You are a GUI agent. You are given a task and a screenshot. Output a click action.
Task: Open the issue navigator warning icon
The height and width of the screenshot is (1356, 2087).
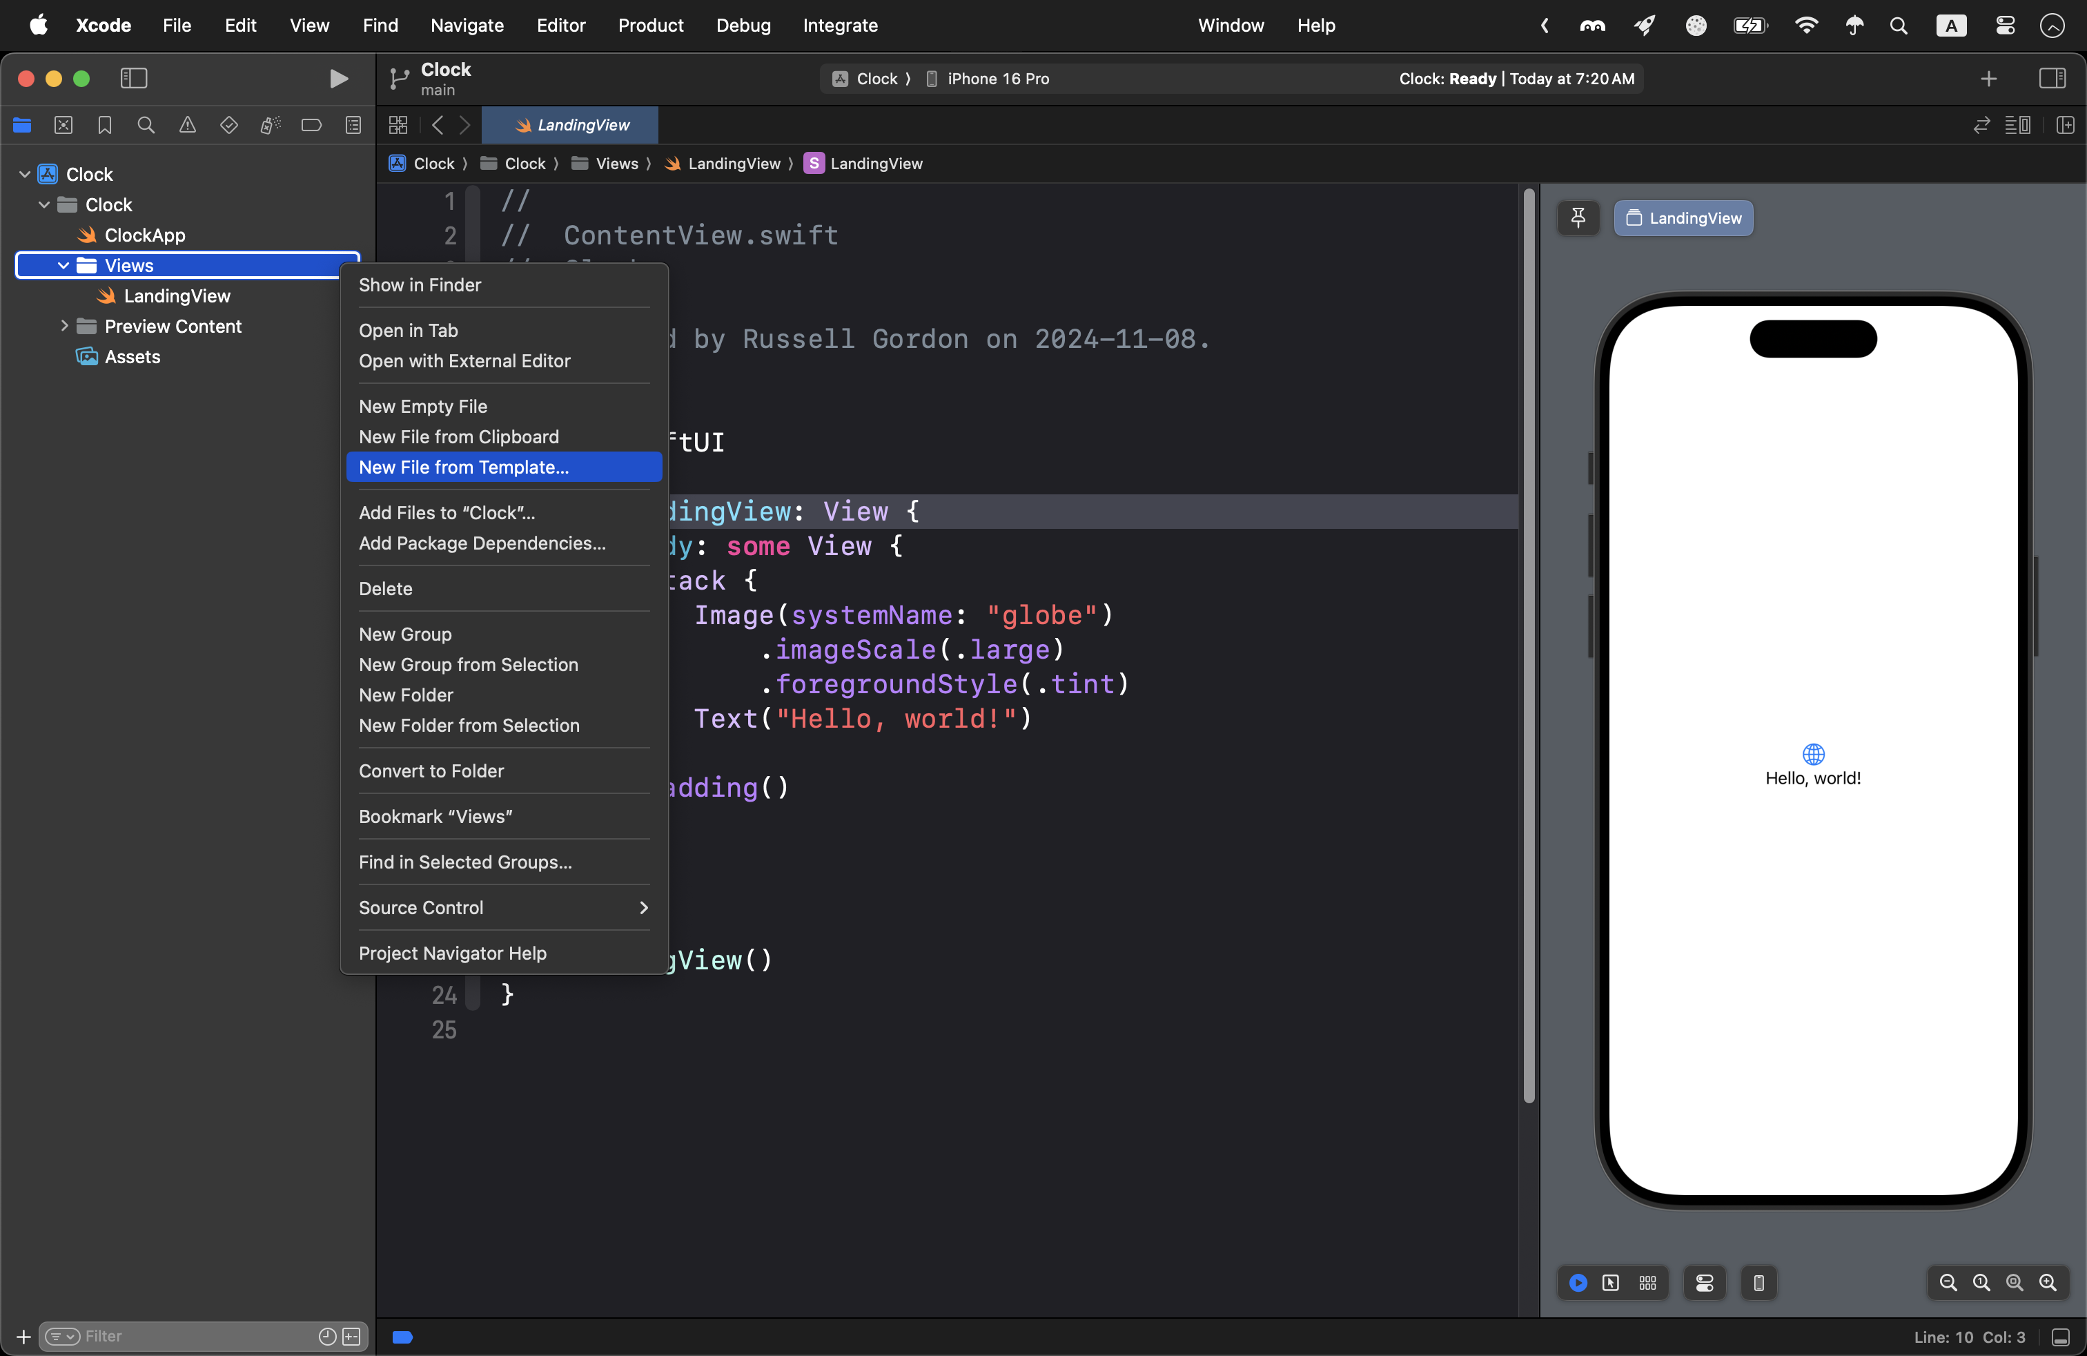188,126
